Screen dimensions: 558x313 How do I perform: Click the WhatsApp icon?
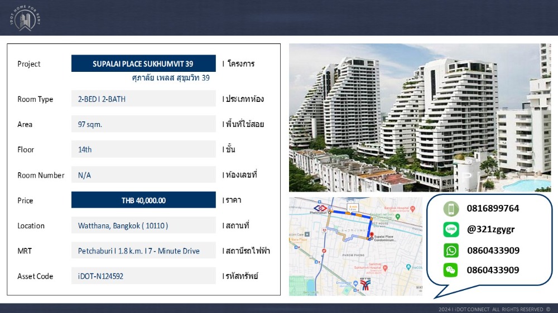click(451, 250)
